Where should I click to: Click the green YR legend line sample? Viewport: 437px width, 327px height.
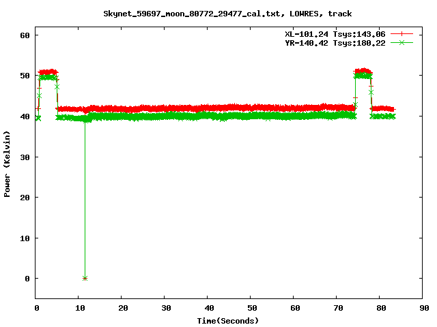pos(401,42)
